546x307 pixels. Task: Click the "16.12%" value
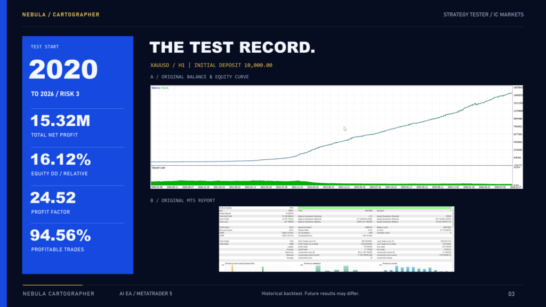point(61,159)
